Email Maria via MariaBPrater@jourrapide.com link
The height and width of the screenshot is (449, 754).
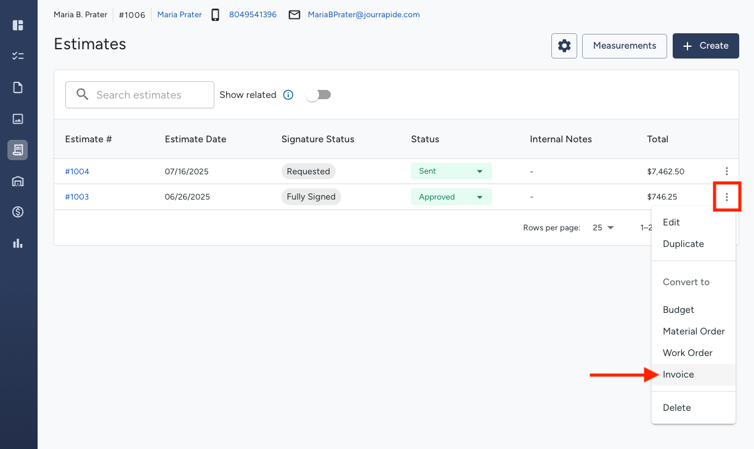363,14
